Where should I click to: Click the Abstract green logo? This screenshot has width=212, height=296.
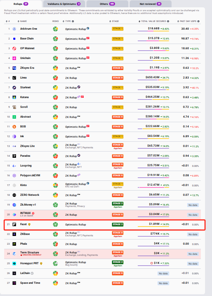(14, 117)
